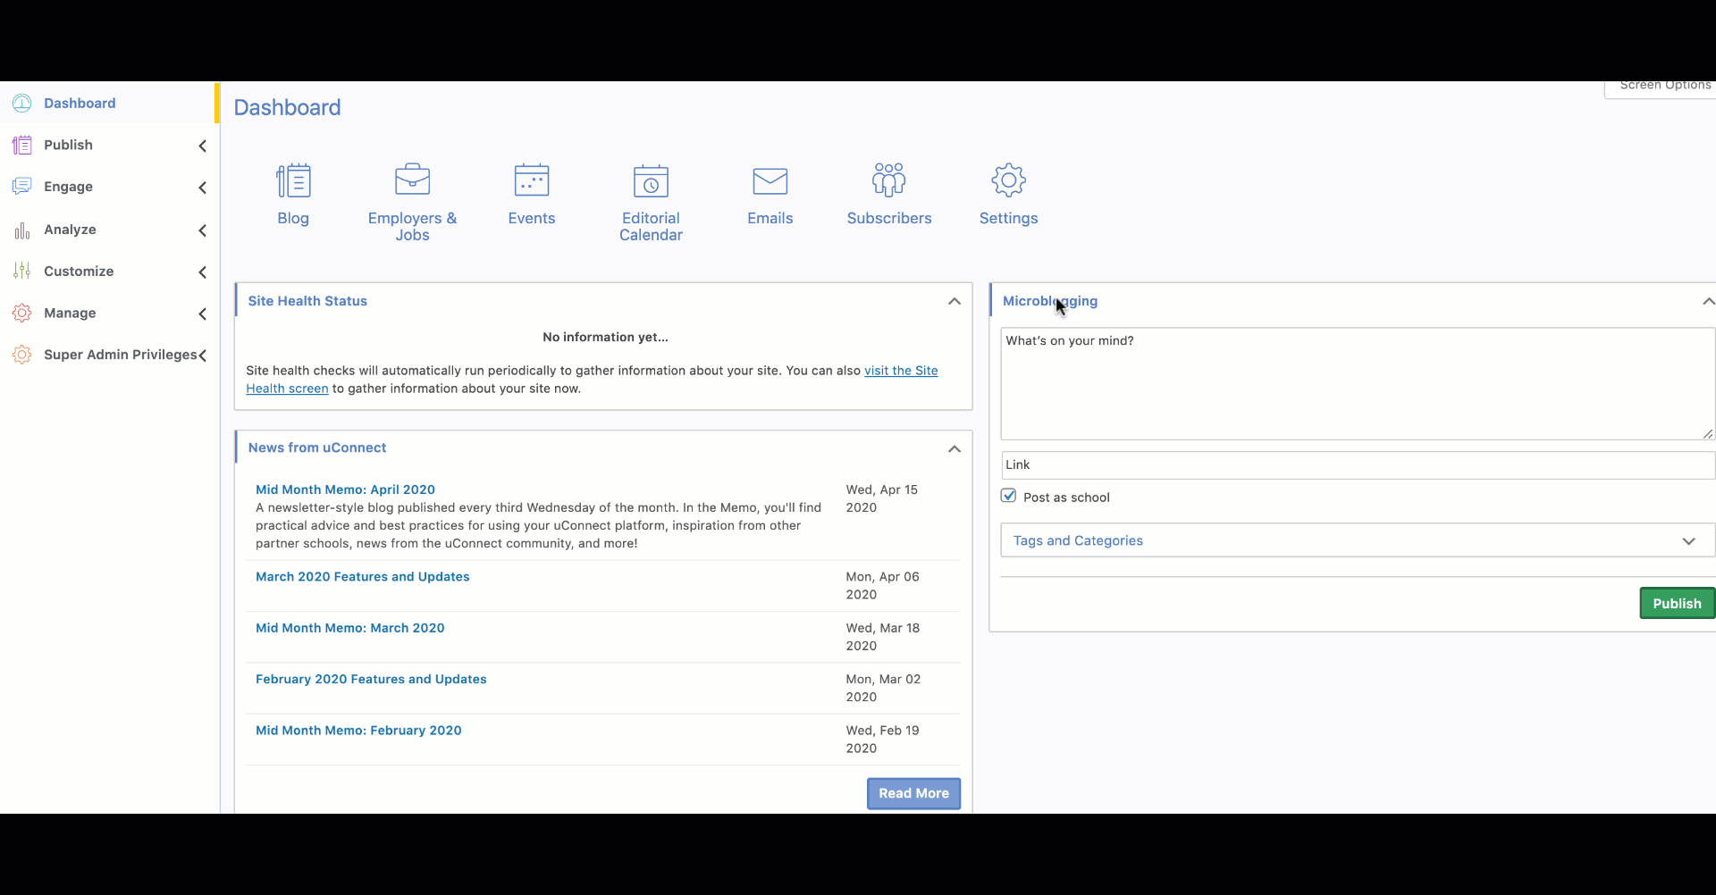Click the Link input field
1716x895 pixels.
coord(1357,465)
